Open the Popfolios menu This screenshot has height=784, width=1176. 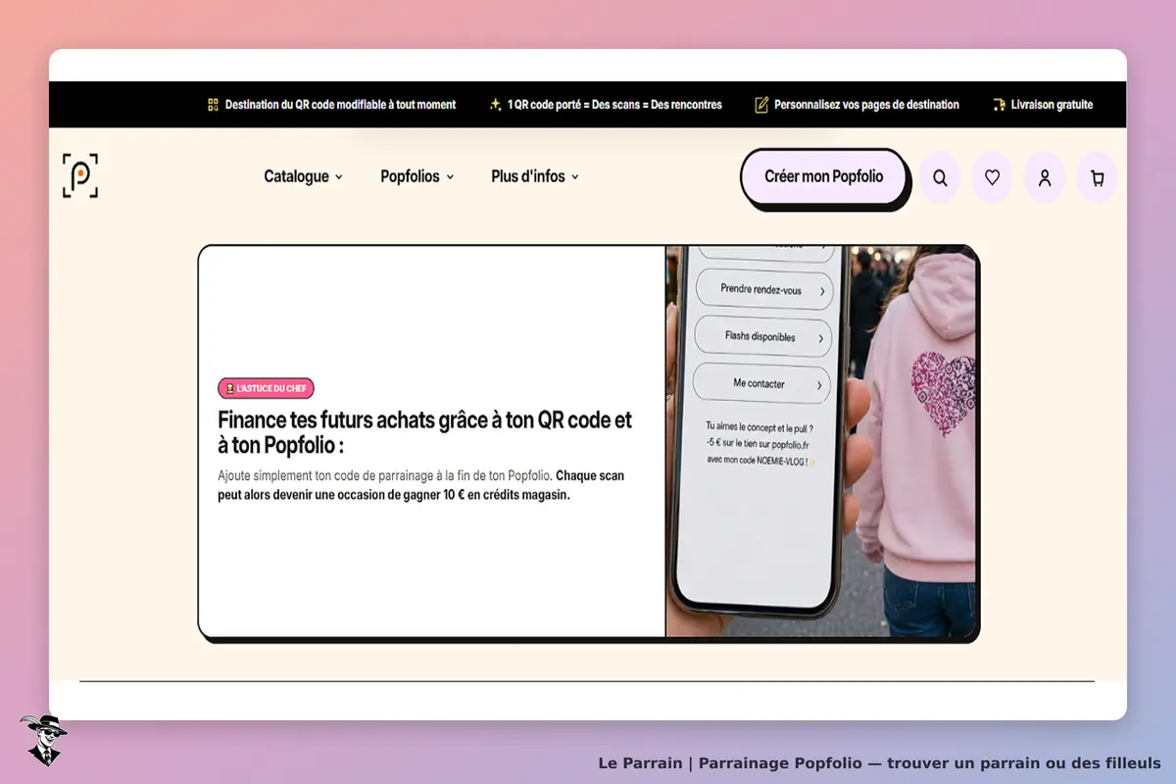(417, 176)
